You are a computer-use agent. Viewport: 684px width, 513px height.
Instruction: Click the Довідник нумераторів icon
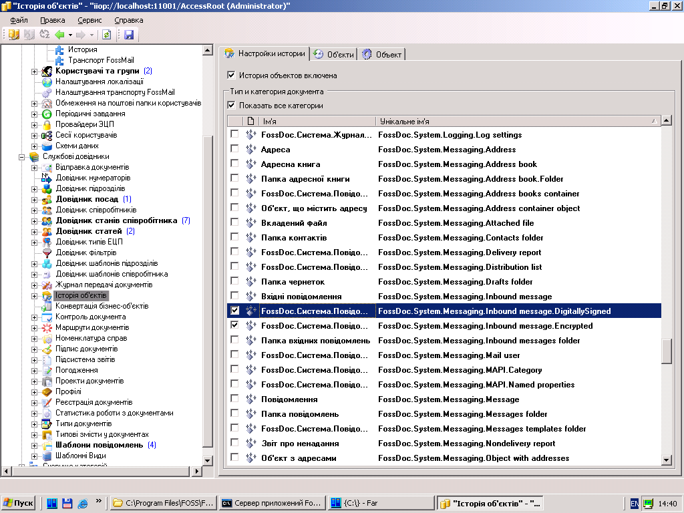[x=47, y=178]
